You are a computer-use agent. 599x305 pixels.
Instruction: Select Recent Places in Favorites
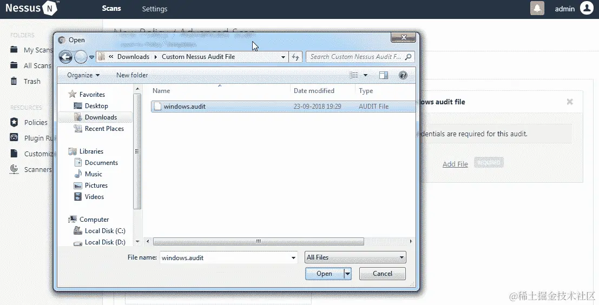pos(104,129)
